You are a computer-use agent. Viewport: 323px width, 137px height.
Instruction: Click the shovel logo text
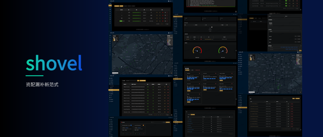pyautogui.click(x=54, y=63)
